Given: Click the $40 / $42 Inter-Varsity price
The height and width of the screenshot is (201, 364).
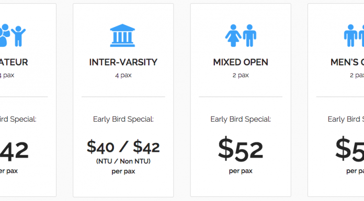Looking at the screenshot, I should click(123, 147).
